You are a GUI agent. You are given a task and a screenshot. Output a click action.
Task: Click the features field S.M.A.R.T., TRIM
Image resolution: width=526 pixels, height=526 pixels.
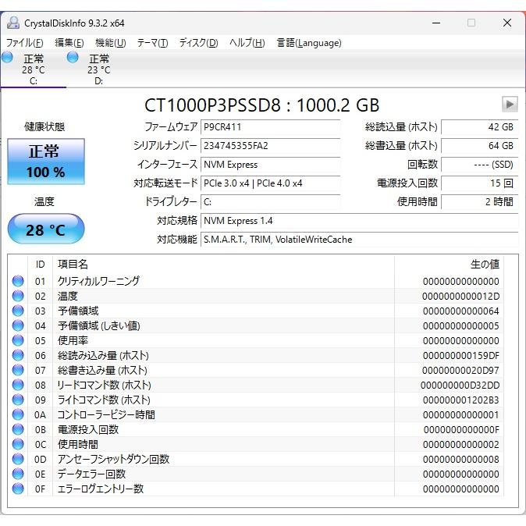click(359, 240)
